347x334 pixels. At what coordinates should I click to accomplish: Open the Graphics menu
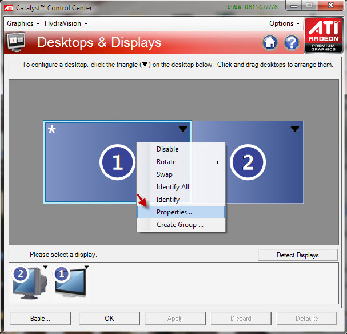pos(23,23)
